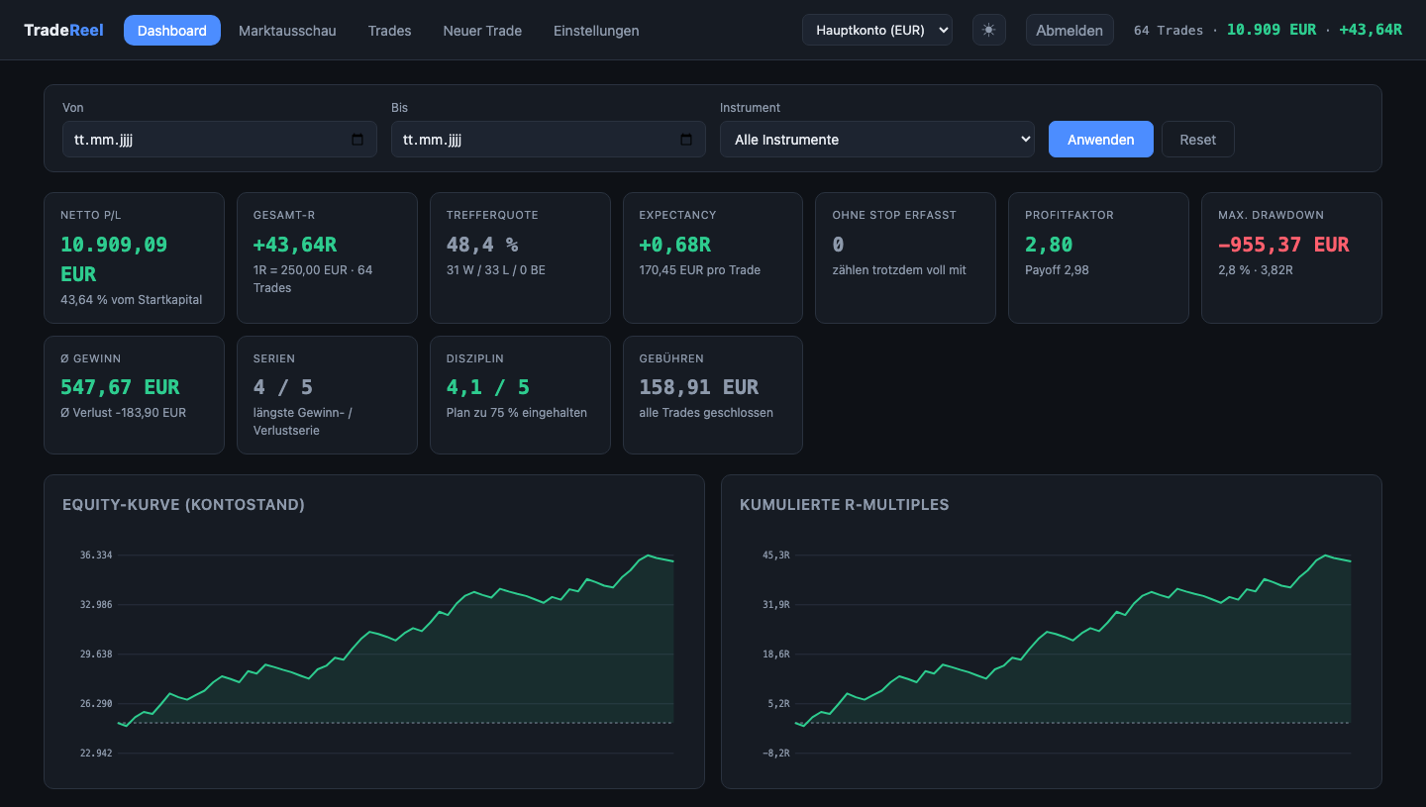
Task: Click the text 'alle Trades geschlossen'
Action: tap(706, 412)
